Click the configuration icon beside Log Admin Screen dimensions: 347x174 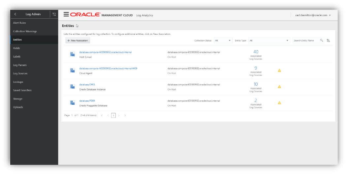tap(54, 14)
